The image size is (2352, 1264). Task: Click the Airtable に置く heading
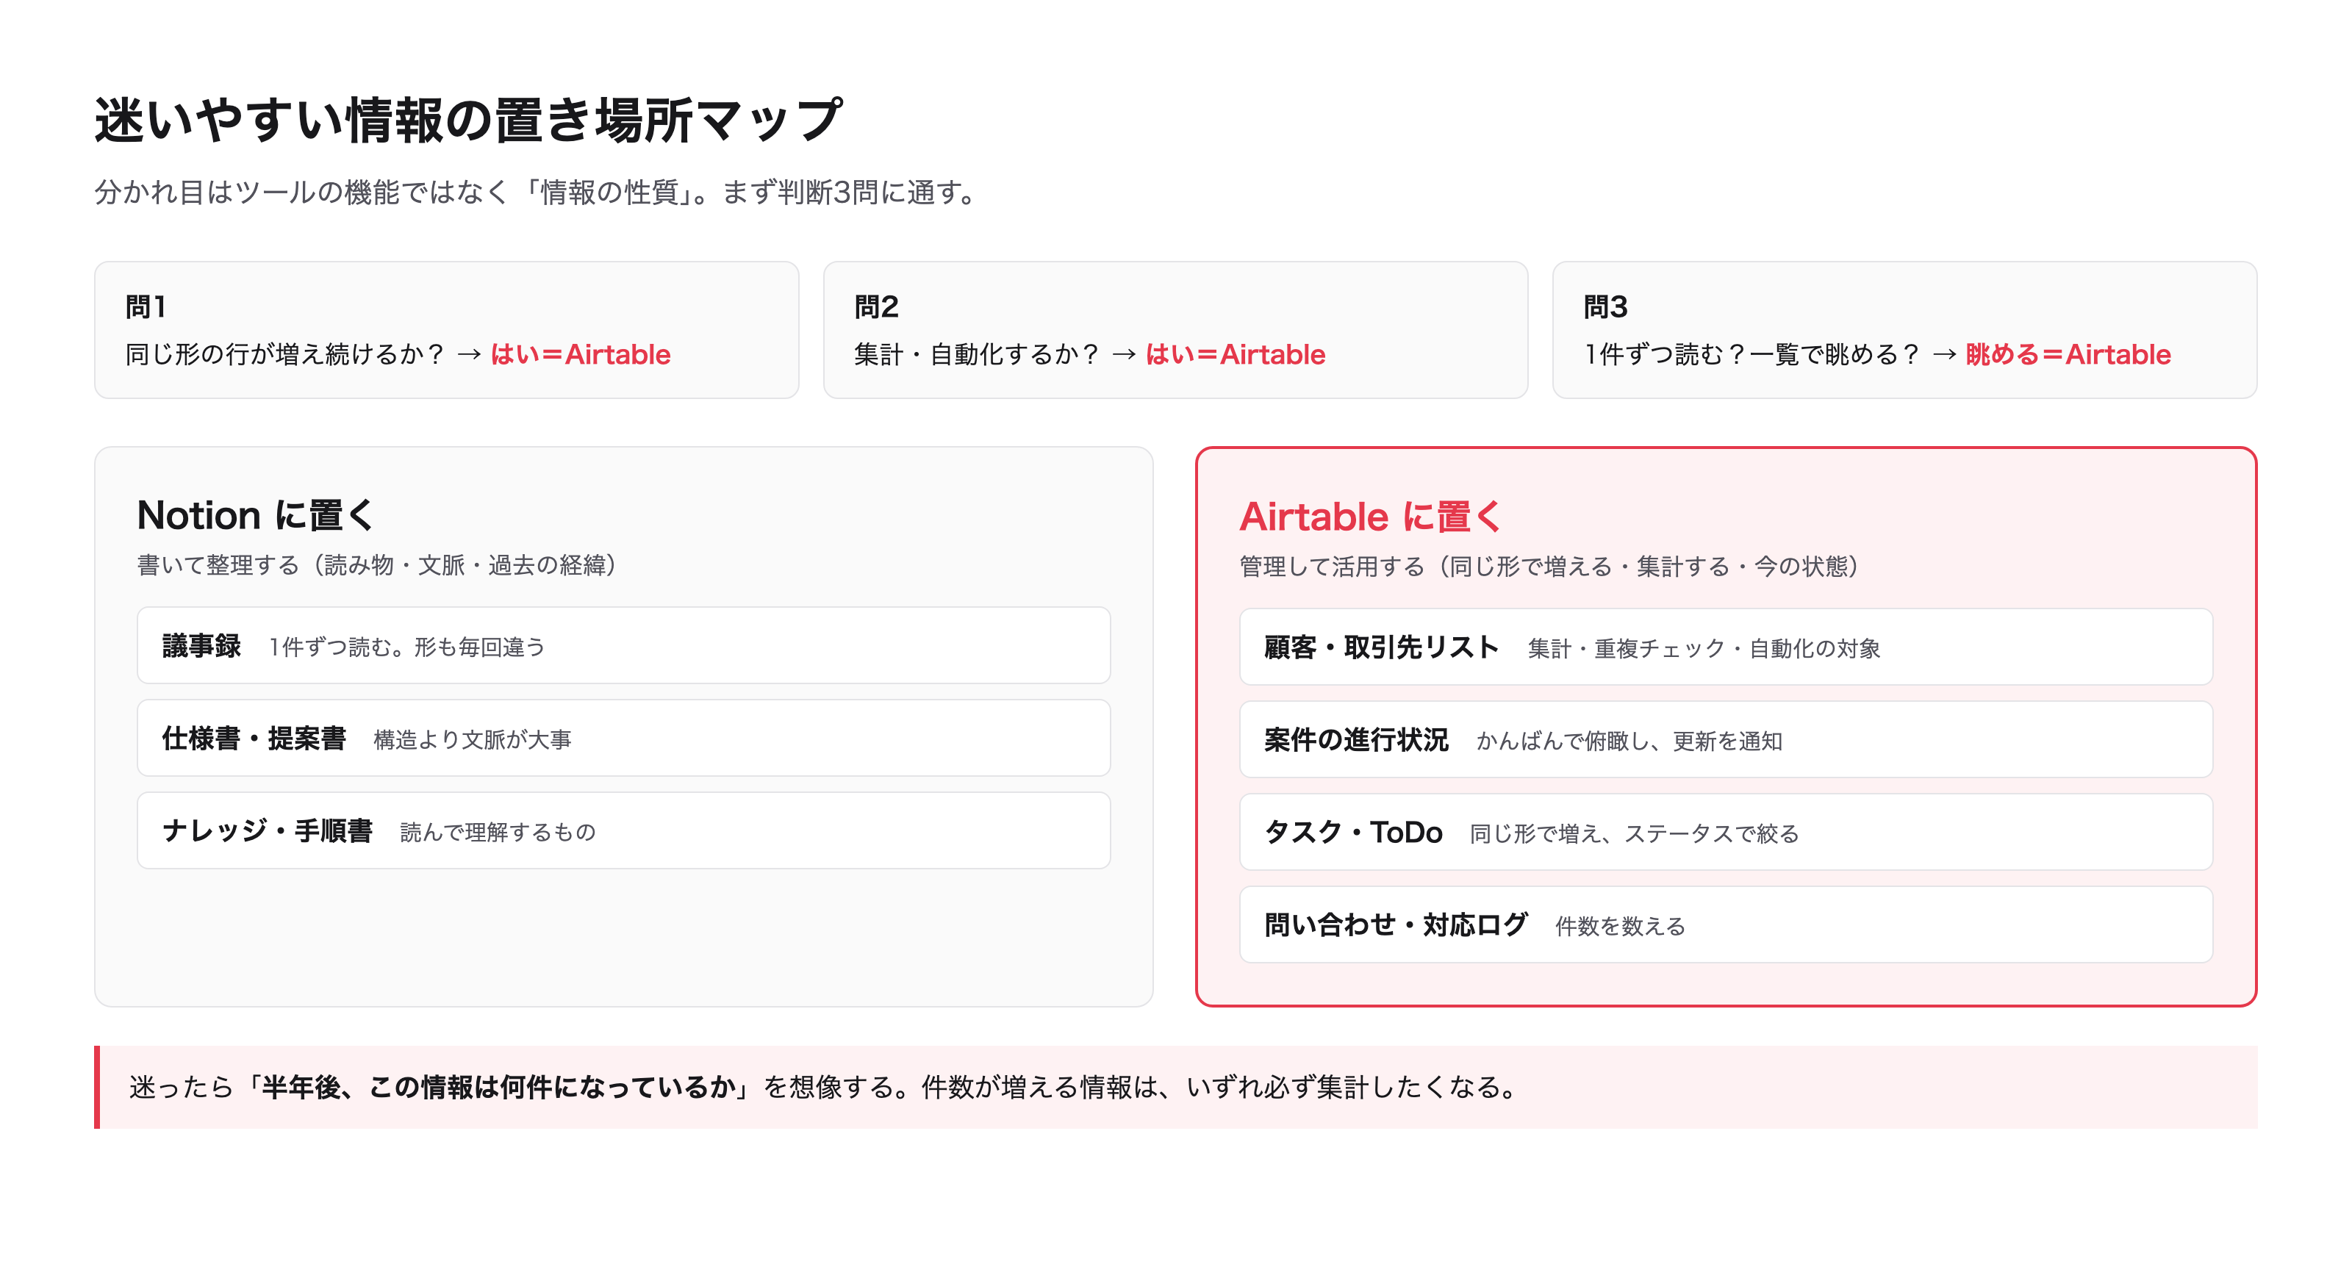click(x=1371, y=517)
